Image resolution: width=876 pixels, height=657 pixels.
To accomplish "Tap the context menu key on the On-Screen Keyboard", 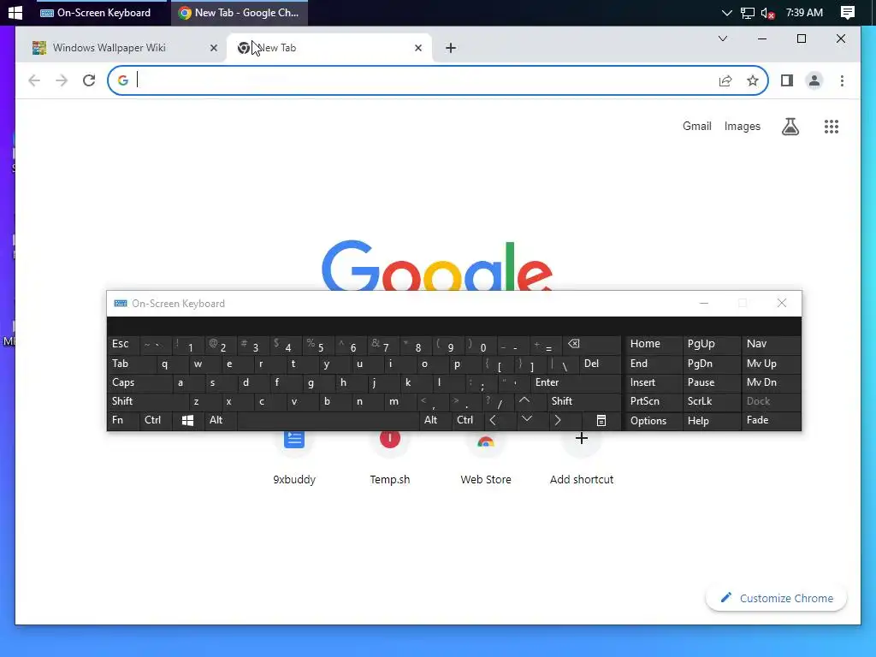I will [601, 420].
